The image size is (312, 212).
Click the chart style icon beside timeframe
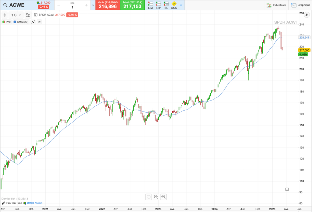point(28,15)
